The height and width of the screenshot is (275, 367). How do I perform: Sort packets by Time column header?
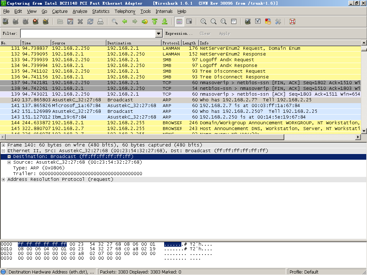pyautogui.click(x=36, y=43)
